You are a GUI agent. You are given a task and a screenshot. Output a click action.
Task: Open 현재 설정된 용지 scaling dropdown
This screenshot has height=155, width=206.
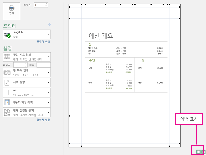coord(27,113)
